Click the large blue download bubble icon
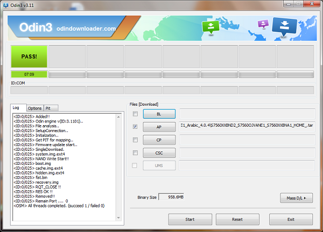 coord(284,26)
